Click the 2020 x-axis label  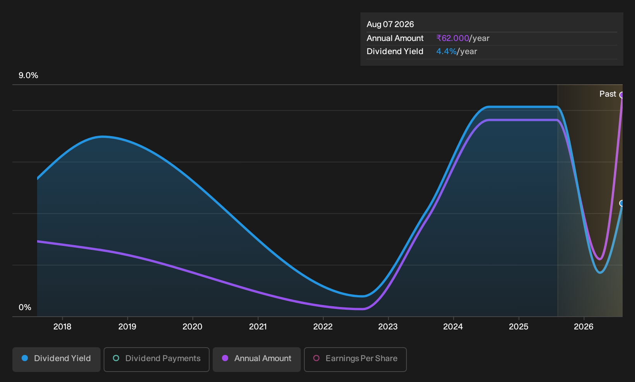coord(192,327)
